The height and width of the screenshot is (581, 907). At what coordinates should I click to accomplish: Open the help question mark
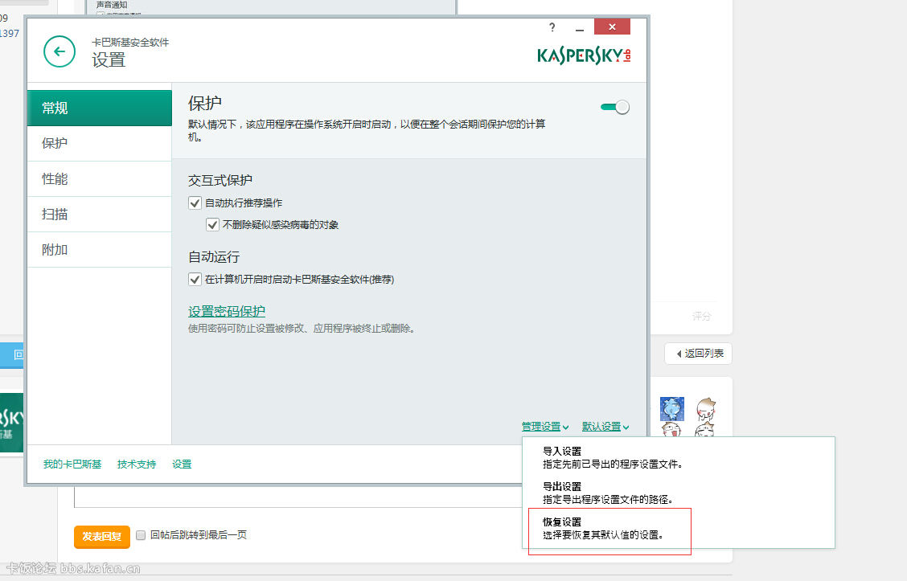tap(552, 27)
